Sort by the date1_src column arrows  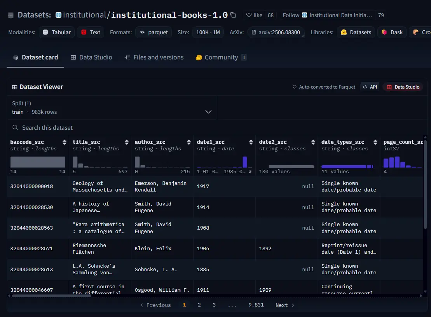251,142
